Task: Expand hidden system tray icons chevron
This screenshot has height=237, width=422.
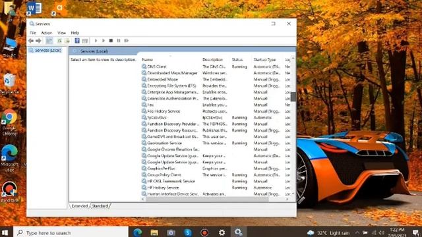Action: 357,232
